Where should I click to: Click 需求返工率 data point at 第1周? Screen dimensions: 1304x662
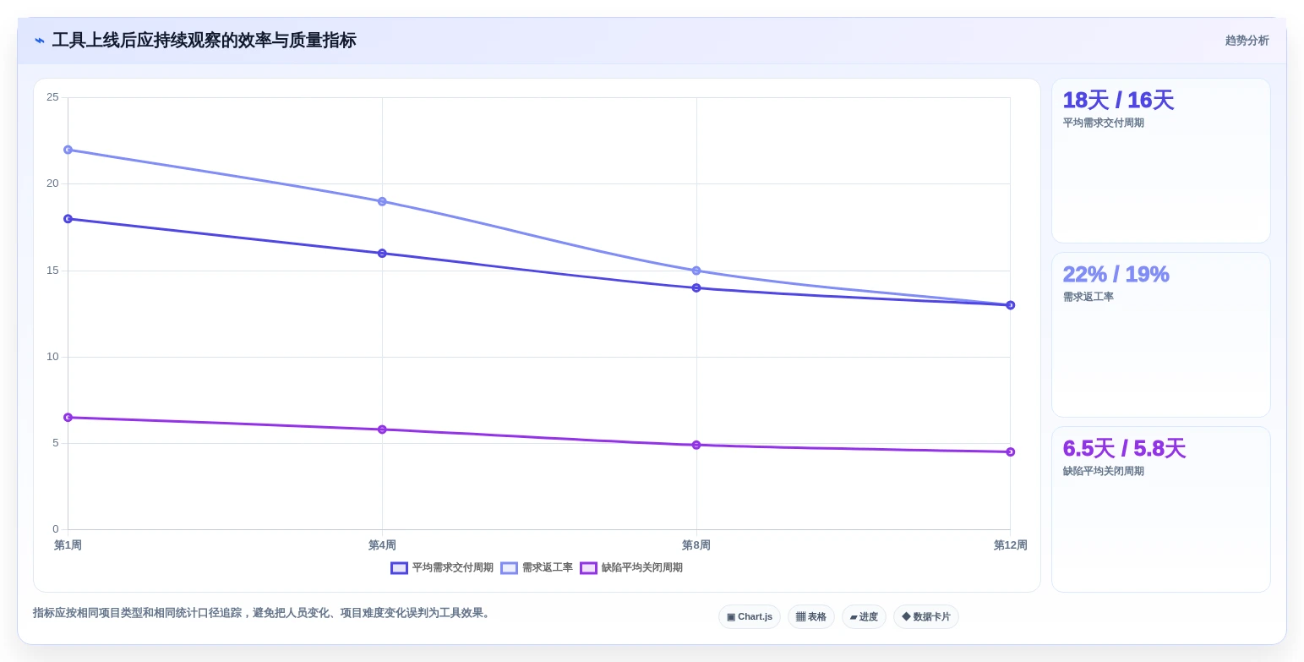[68, 150]
